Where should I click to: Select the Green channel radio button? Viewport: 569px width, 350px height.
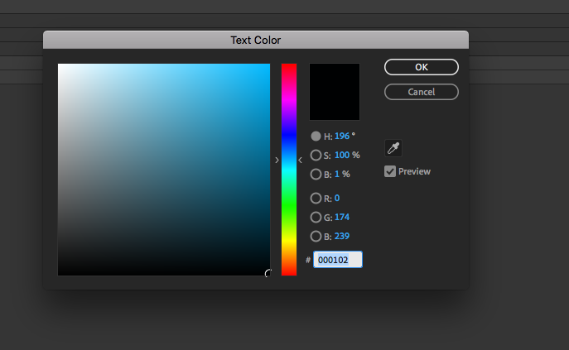click(316, 217)
